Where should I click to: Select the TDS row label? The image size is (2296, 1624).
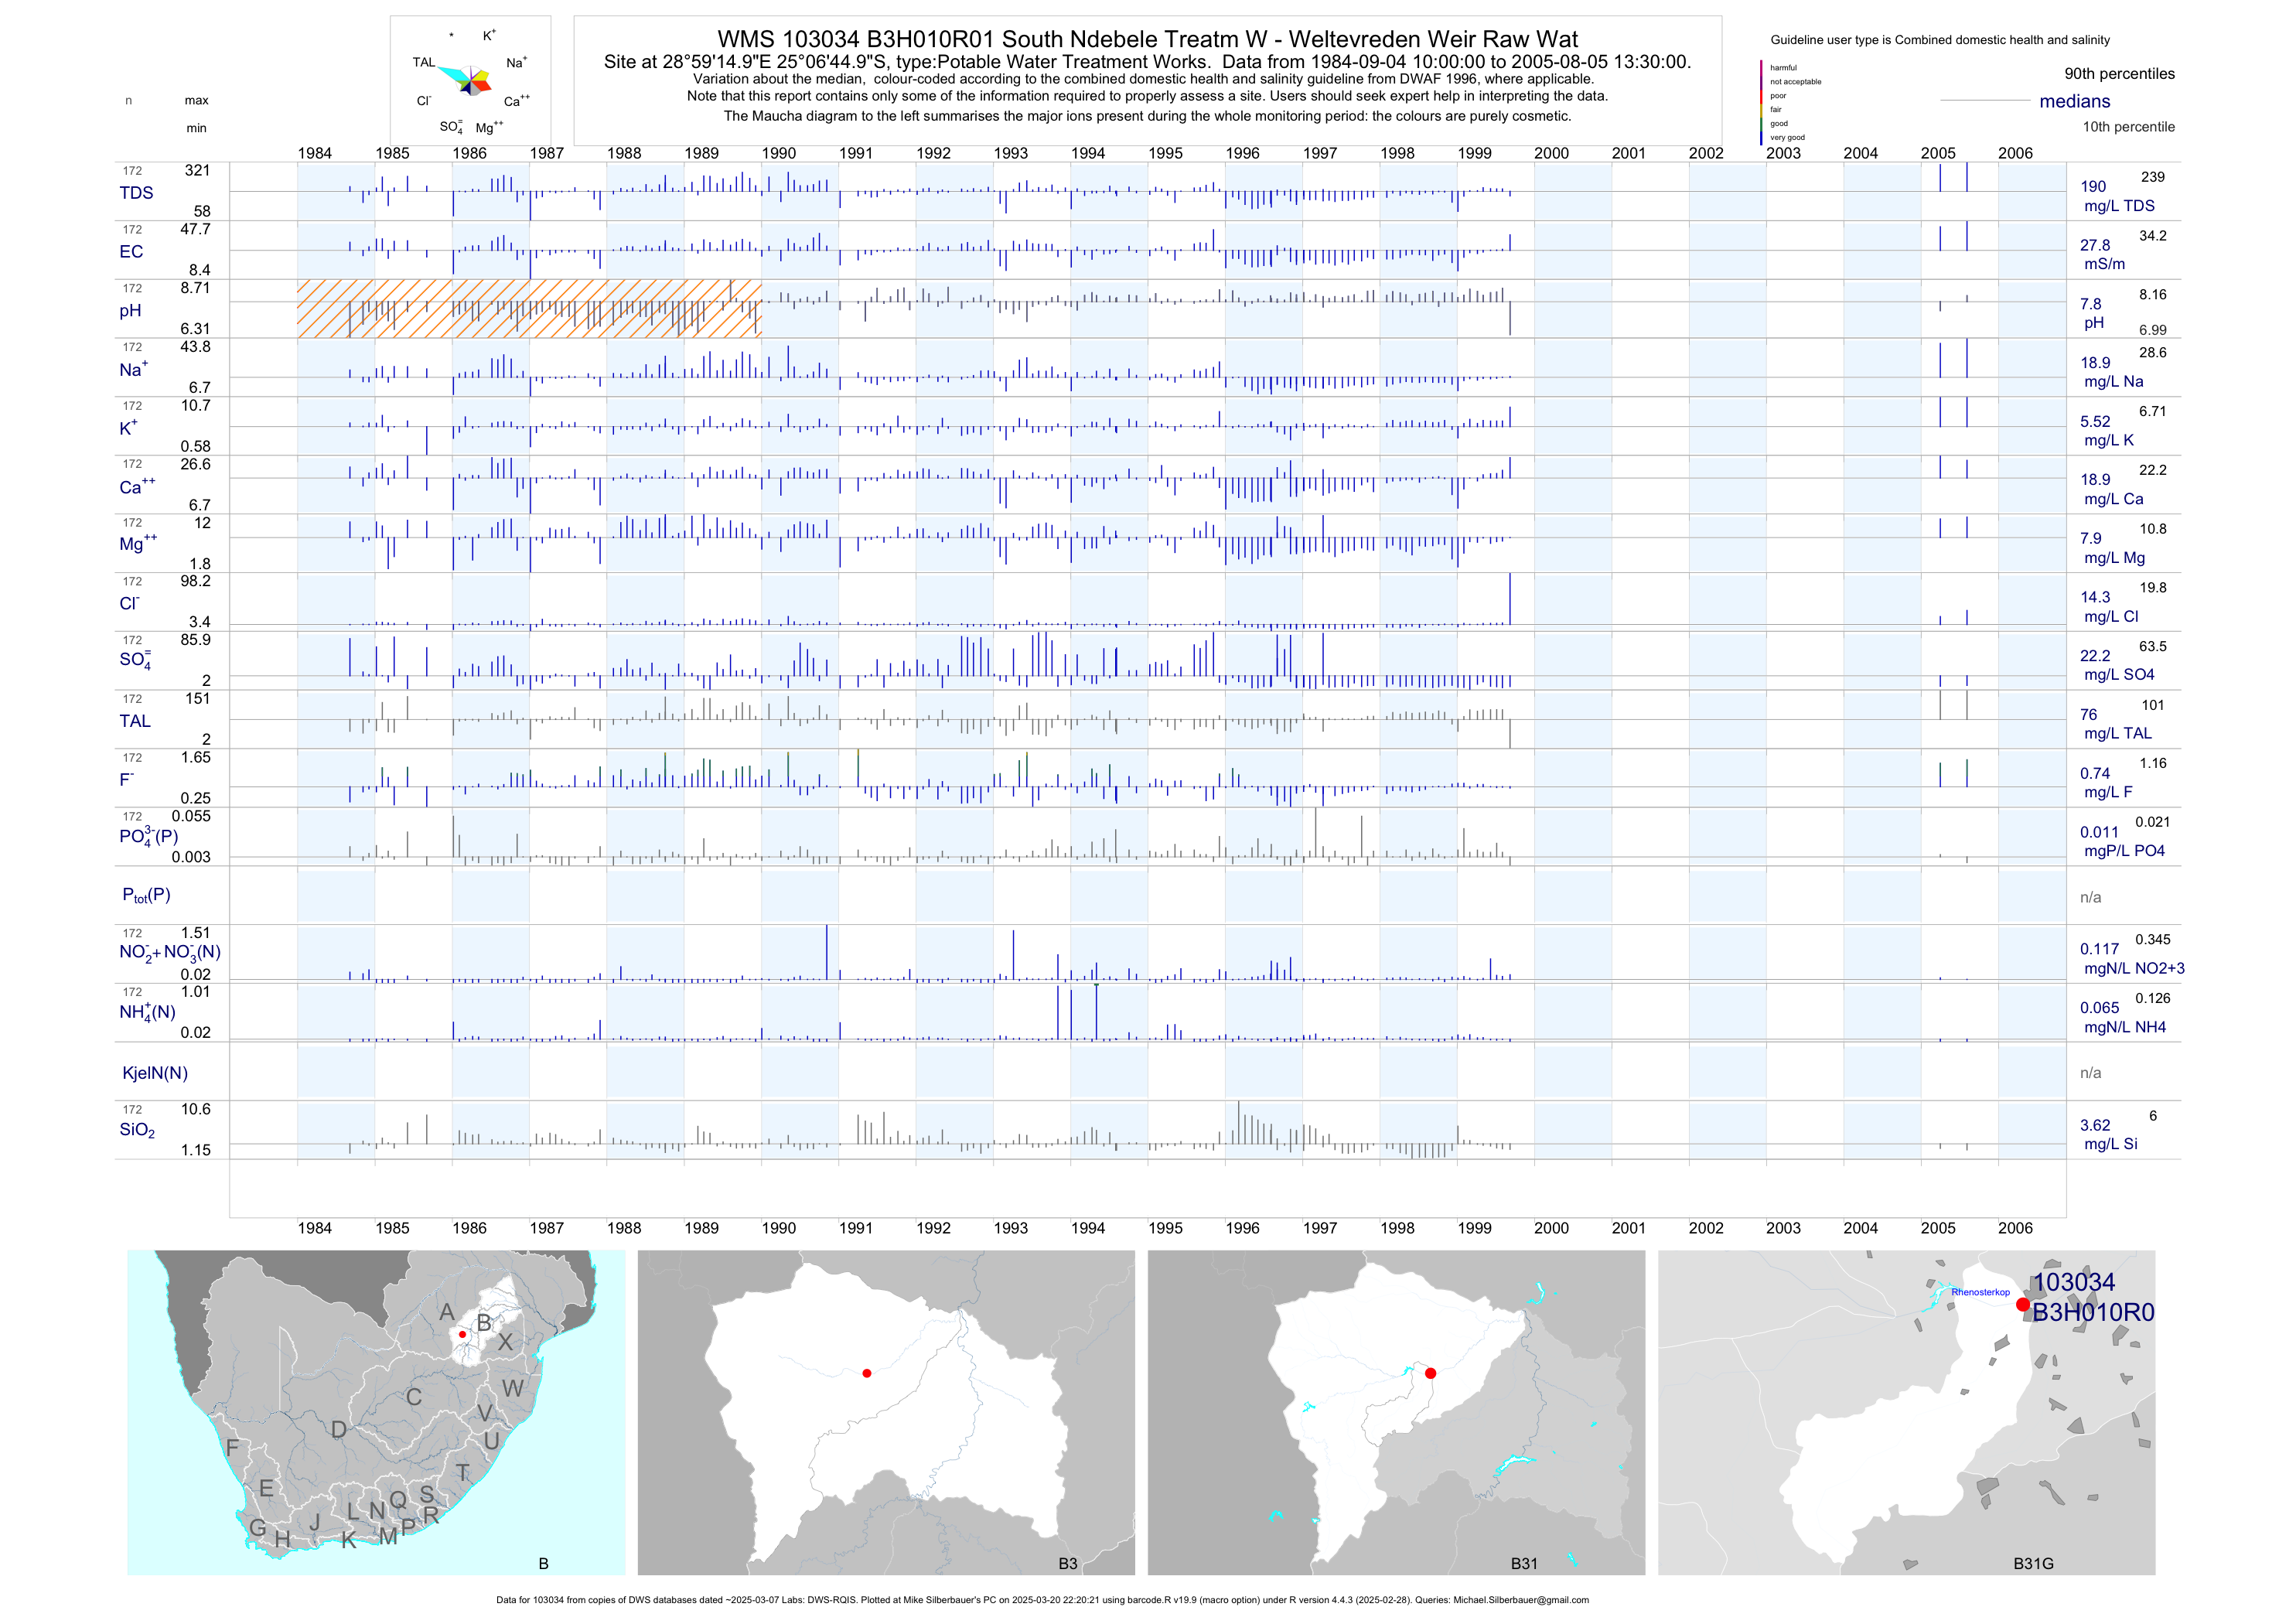click(x=136, y=193)
